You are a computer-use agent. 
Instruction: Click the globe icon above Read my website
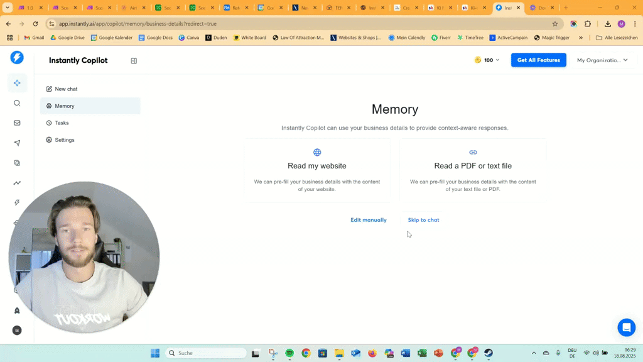tap(317, 152)
